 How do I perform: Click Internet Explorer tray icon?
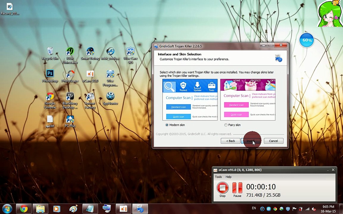pos(269,209)
